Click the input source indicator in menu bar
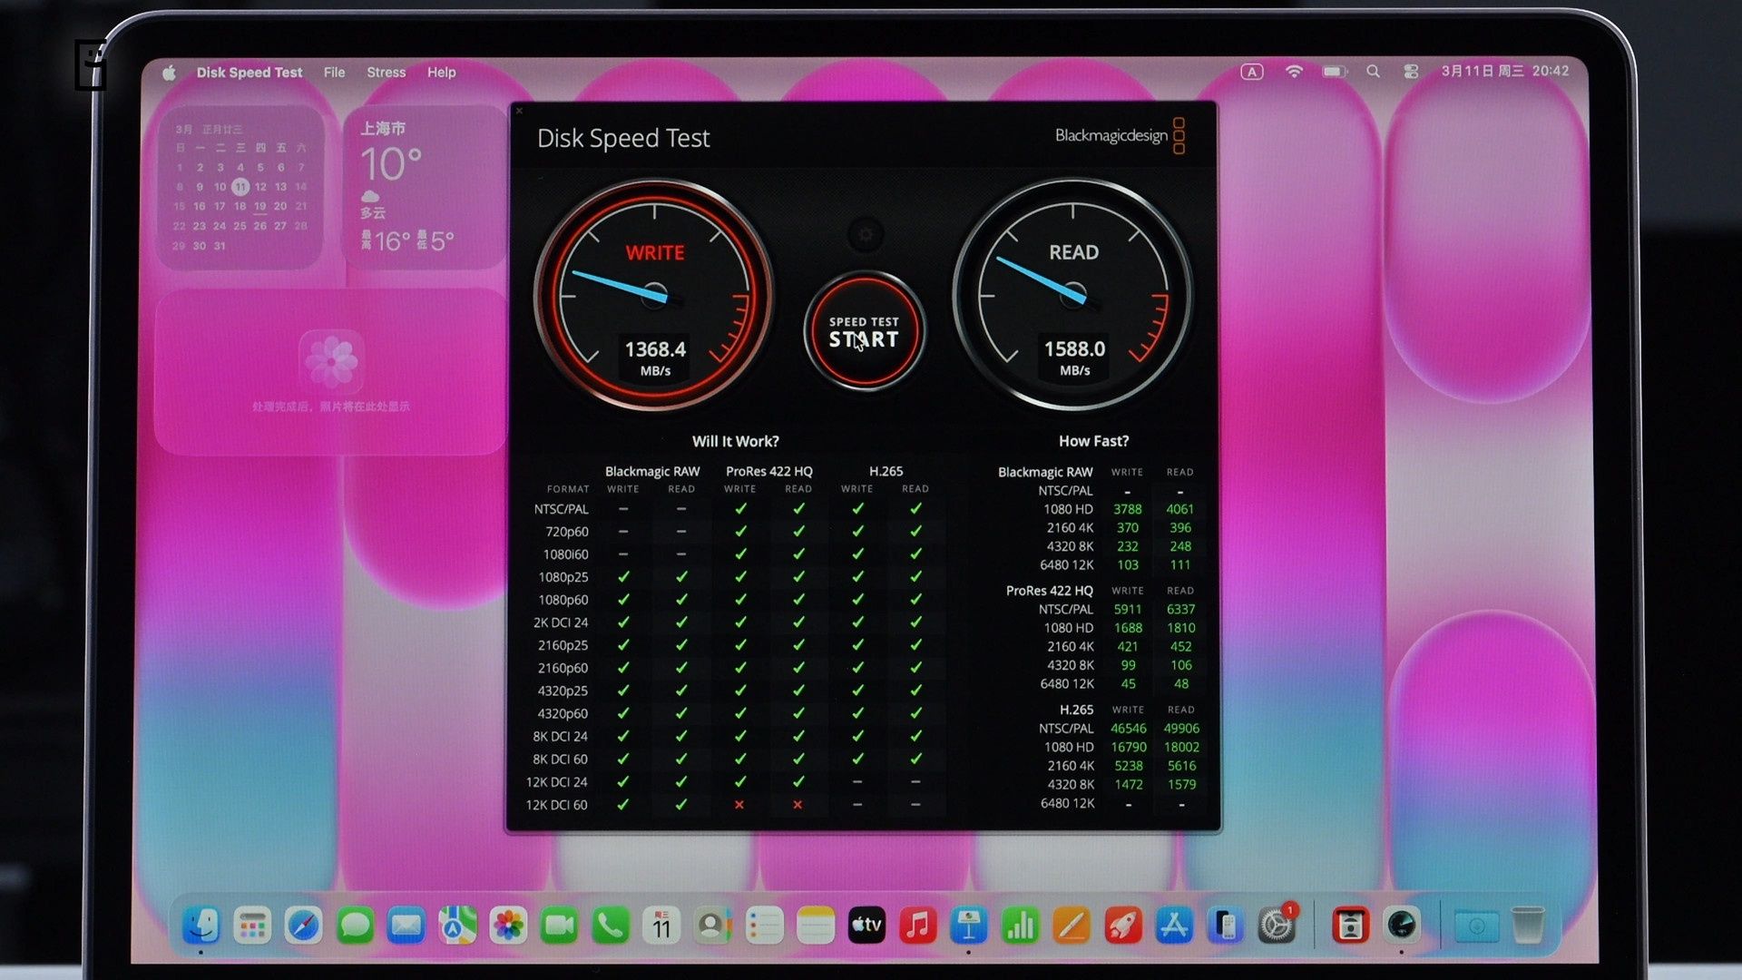Screen dimensions: 1742x980 (x=1252, y=72)
